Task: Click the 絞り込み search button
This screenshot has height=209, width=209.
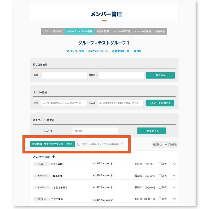Action: pos(161,75)
